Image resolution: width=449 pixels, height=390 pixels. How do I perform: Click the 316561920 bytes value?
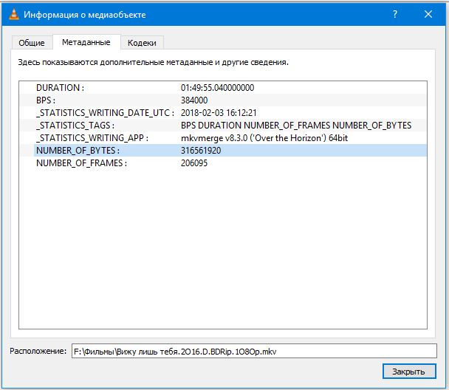tap(201, 151)
